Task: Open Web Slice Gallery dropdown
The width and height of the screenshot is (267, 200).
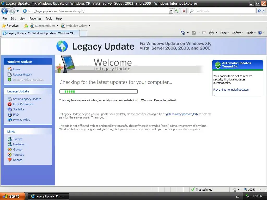Action: 76,26
